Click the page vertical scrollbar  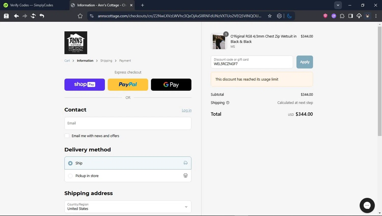tap(380, 81)
